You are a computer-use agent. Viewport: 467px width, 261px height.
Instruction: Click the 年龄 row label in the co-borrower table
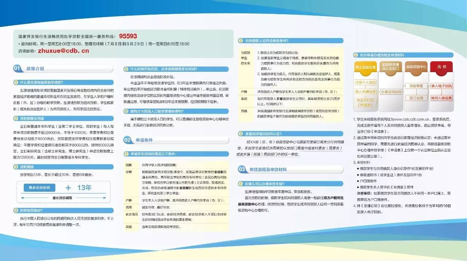244,98
